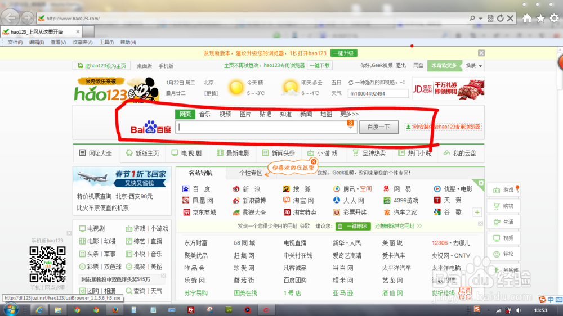Open the 网盘 link
The width and height of the screenshot is (563, 316).
point(418,66)
